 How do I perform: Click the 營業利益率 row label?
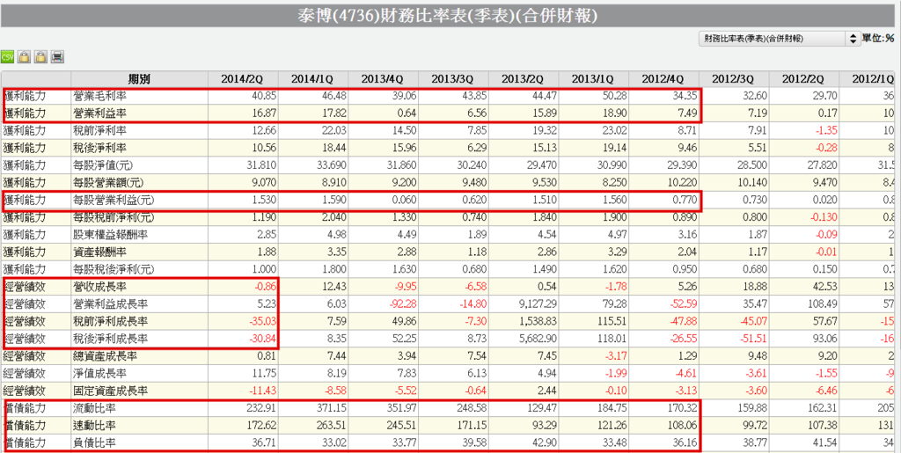pos(99,113)
